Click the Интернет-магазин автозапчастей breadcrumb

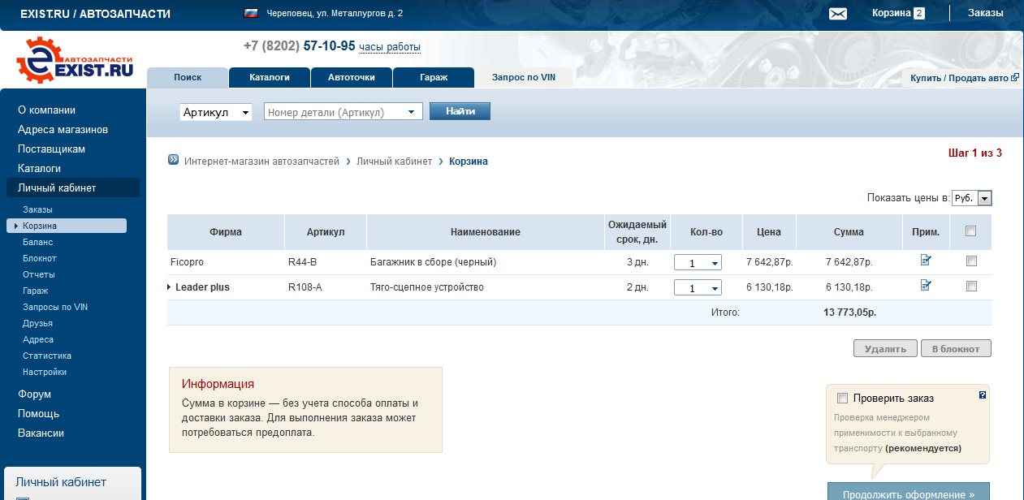(261, 162)
